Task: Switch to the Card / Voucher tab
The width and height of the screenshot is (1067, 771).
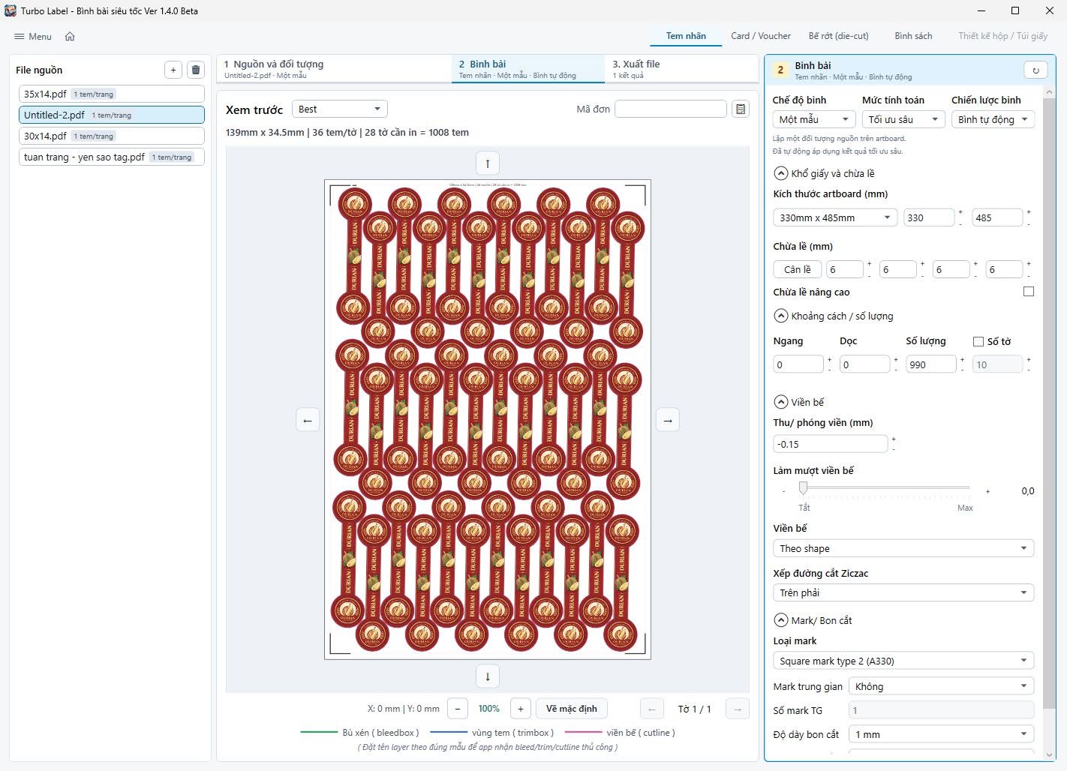Action: [x=761, y=36]
